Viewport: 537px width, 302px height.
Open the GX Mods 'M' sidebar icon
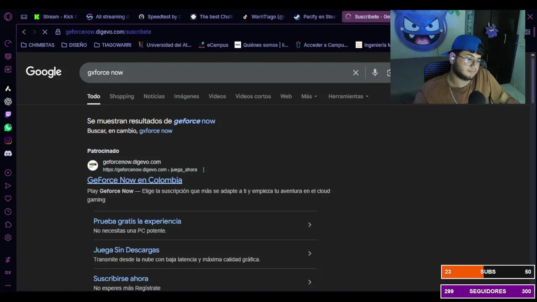[8, 69]
